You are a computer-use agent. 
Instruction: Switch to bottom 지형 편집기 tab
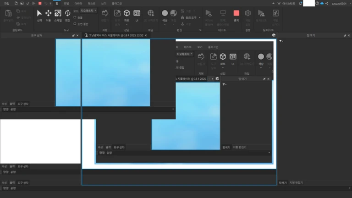[x=296, y=182]
